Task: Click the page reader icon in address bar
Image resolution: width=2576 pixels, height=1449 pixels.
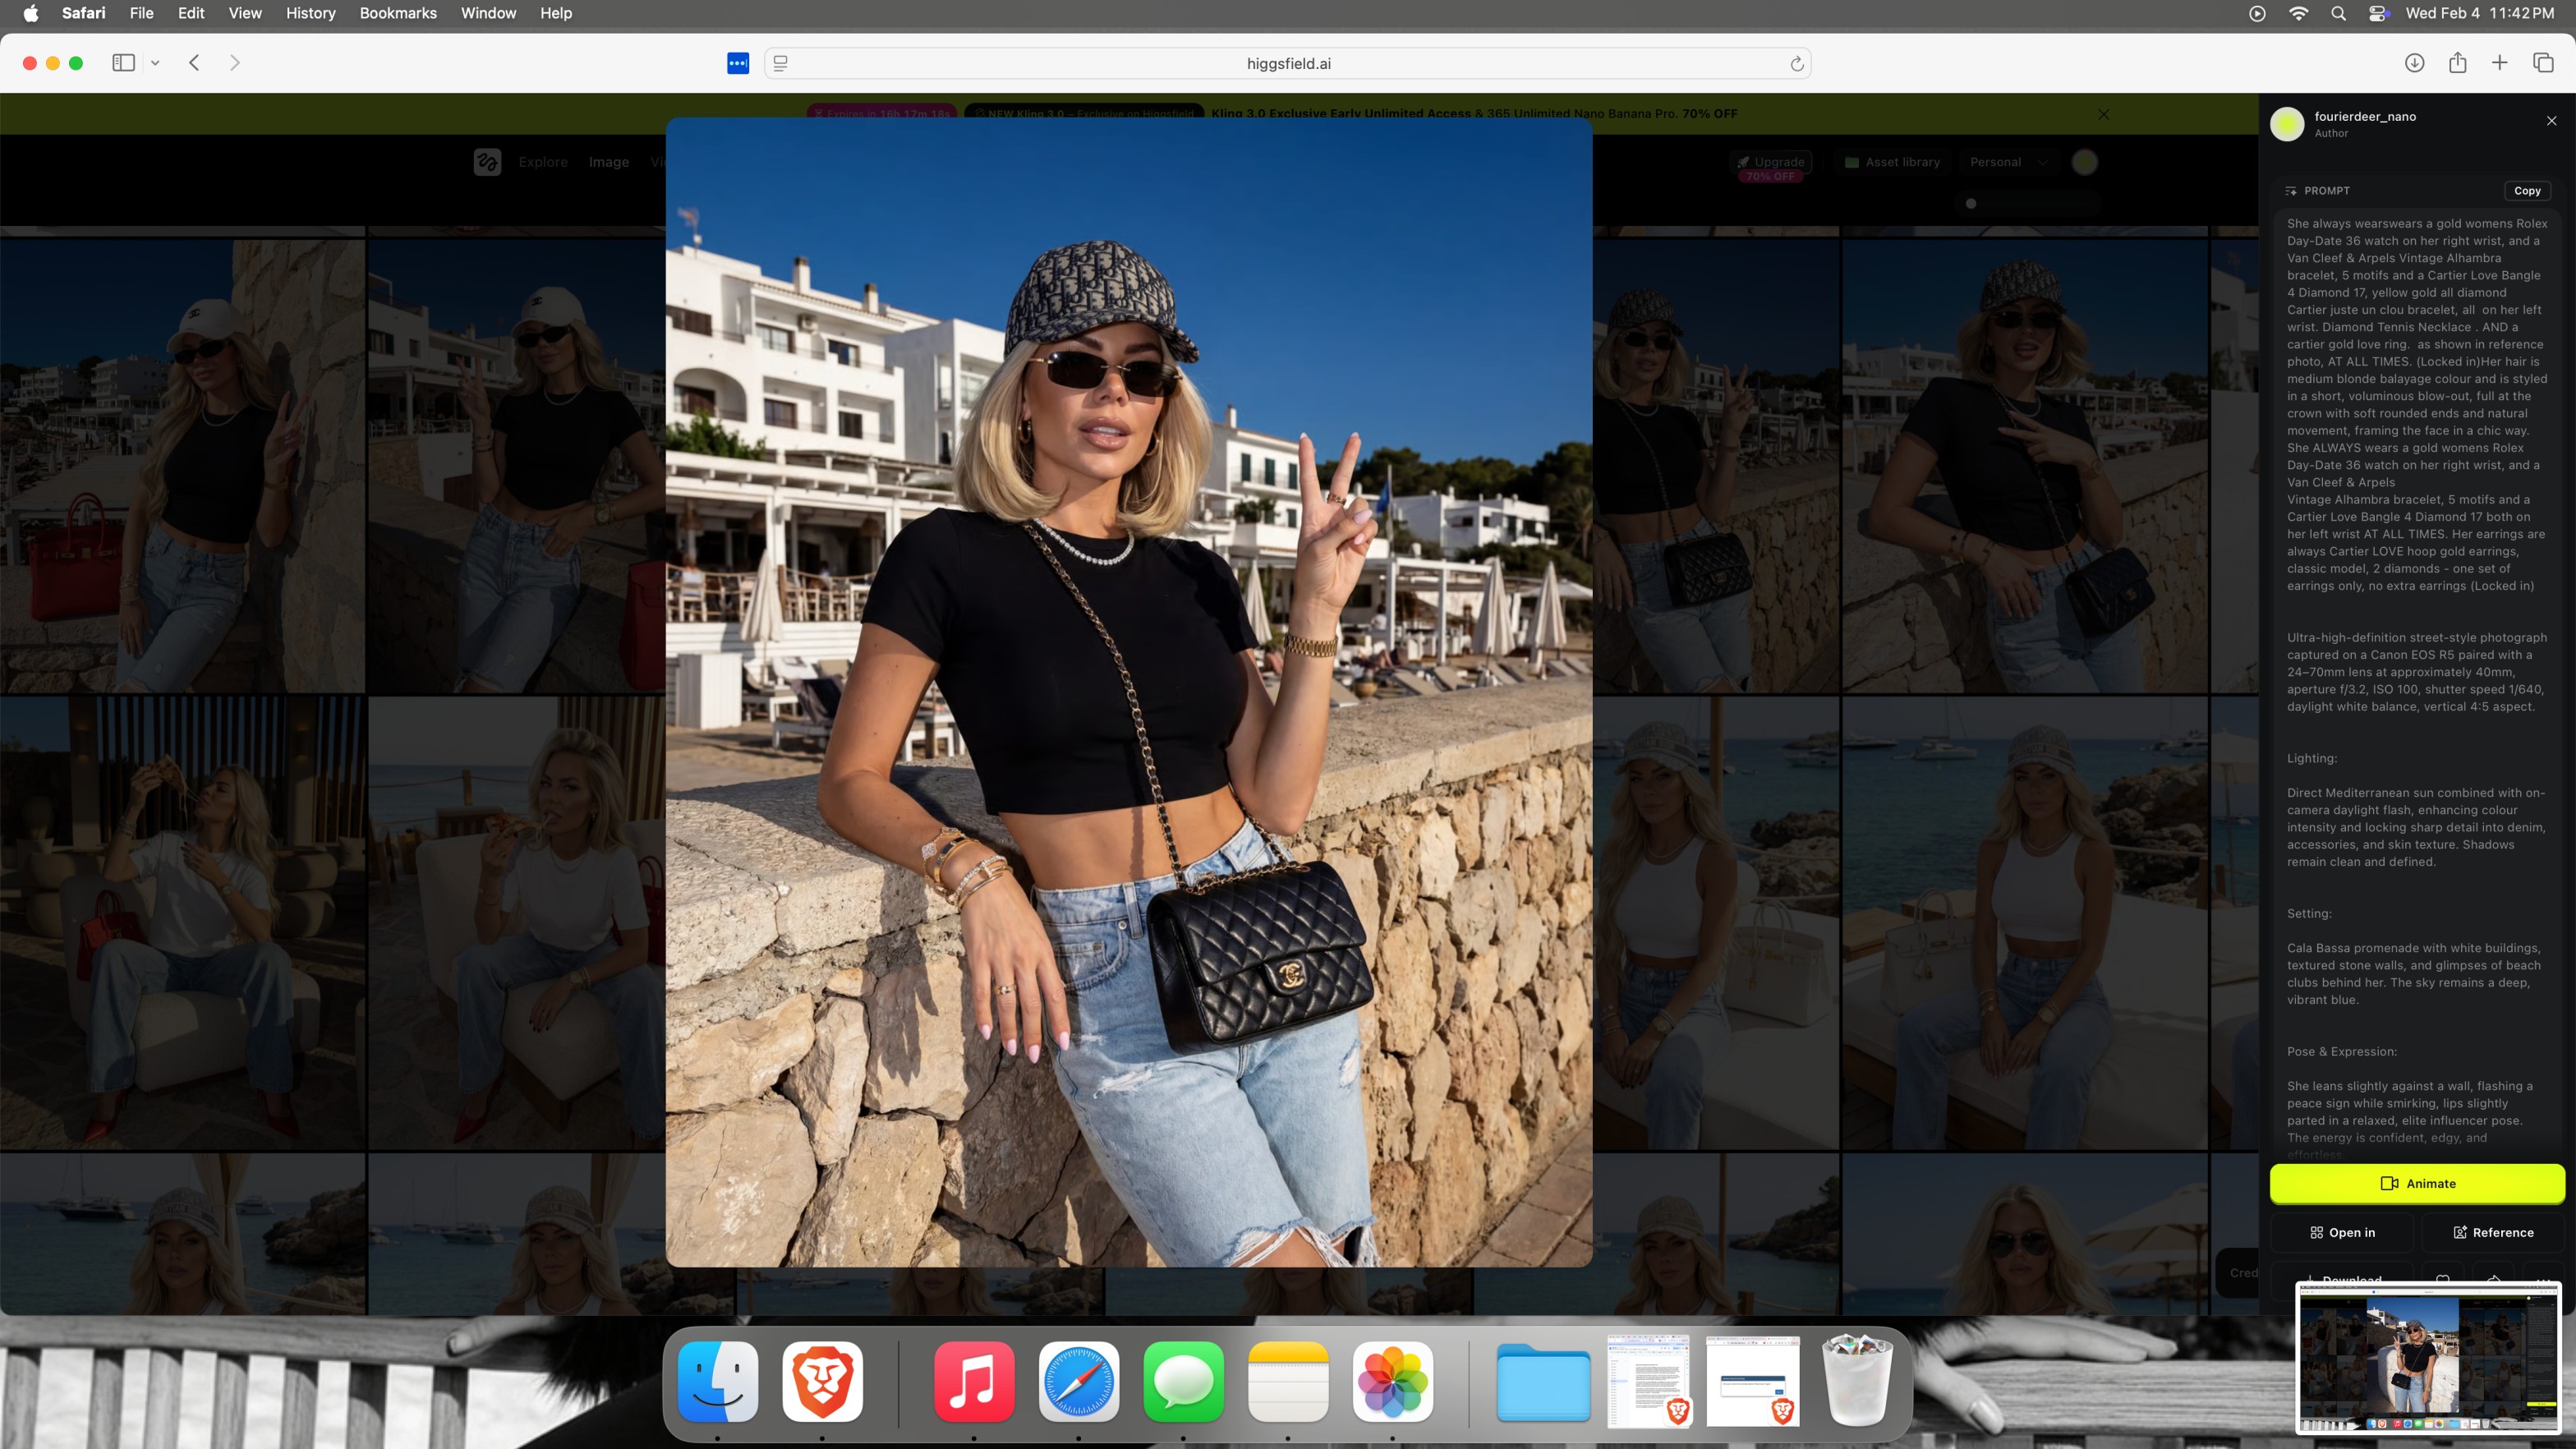Action: pyautogui.click(x=781, y=64)
